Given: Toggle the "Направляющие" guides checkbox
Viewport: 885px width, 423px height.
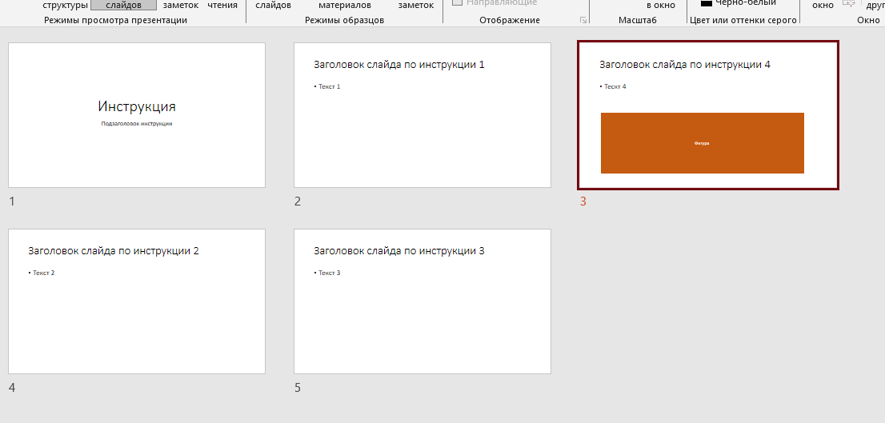Looking at the screenshot, I should coord(458,3).
